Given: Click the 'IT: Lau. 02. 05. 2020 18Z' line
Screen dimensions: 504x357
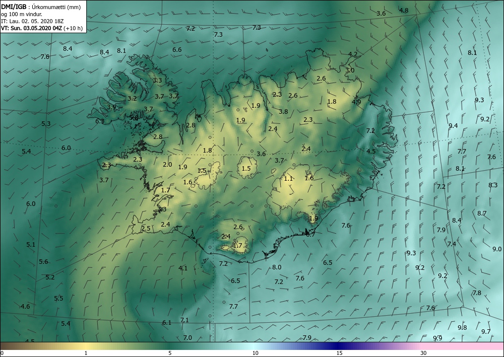Looking at the screenshot, I should pos(32,21).
